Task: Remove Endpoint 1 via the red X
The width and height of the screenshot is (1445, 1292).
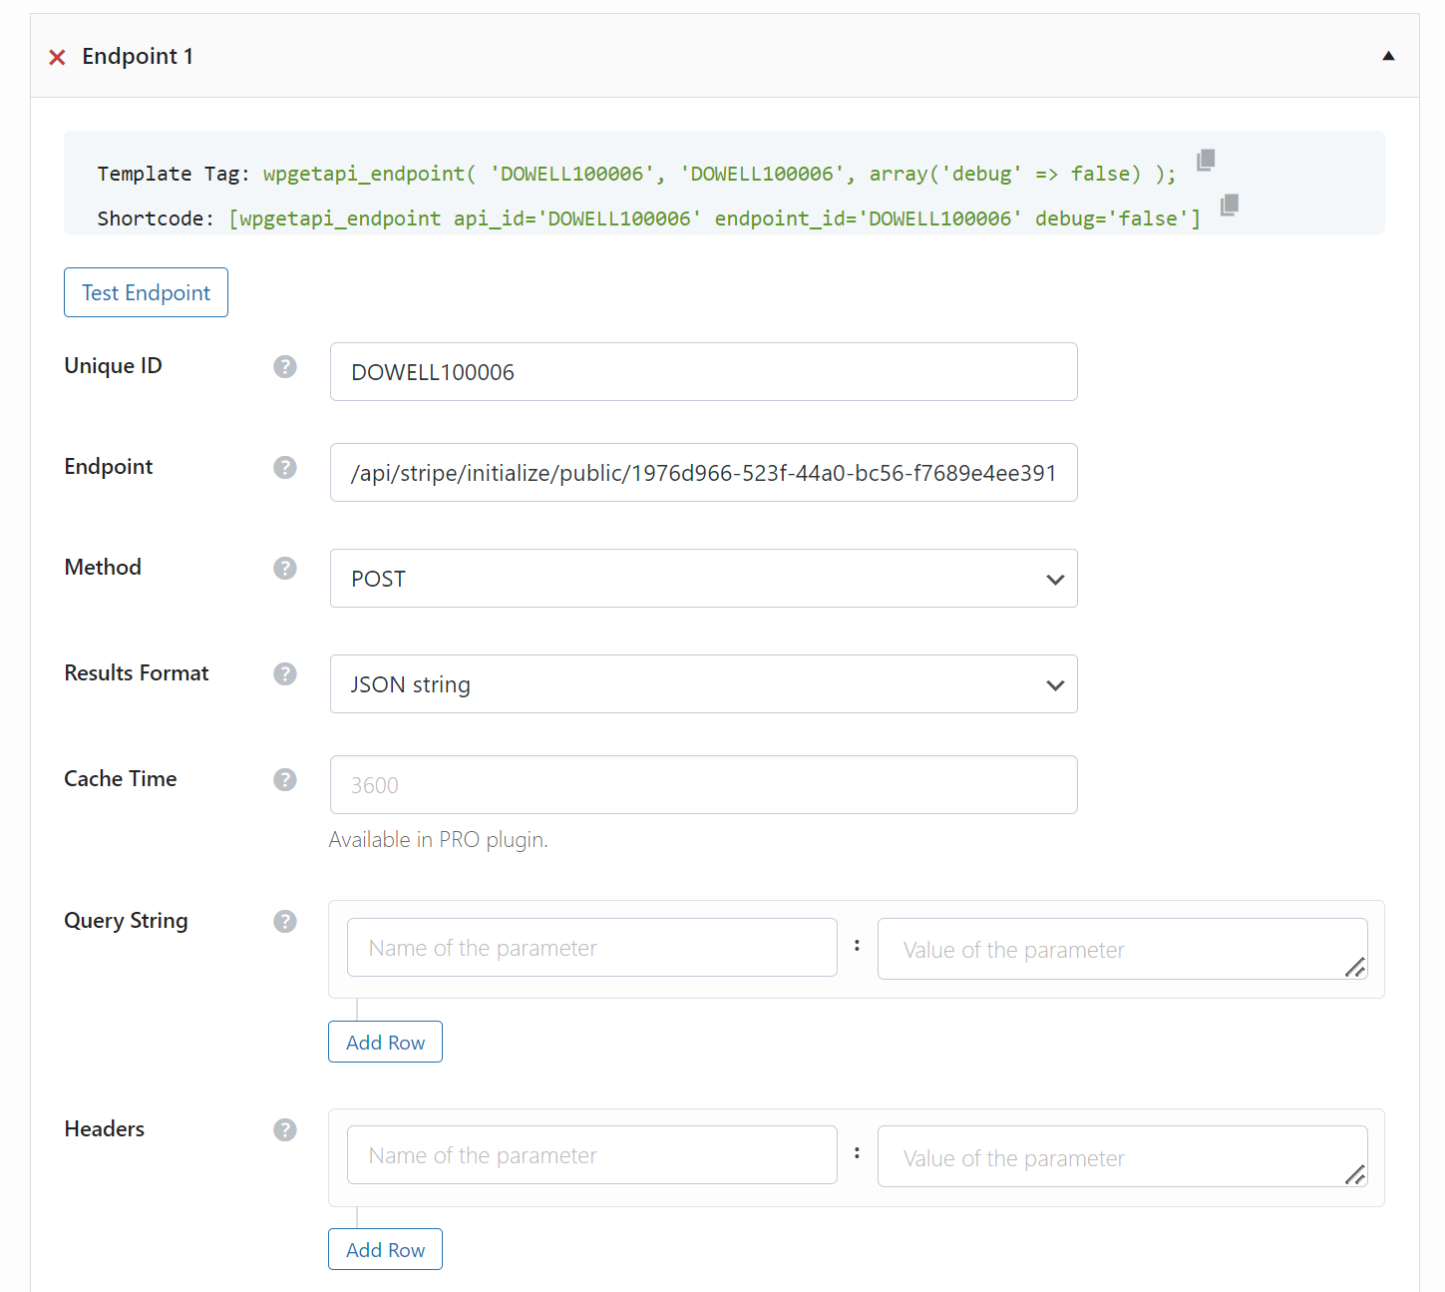Action: point(57,57)
